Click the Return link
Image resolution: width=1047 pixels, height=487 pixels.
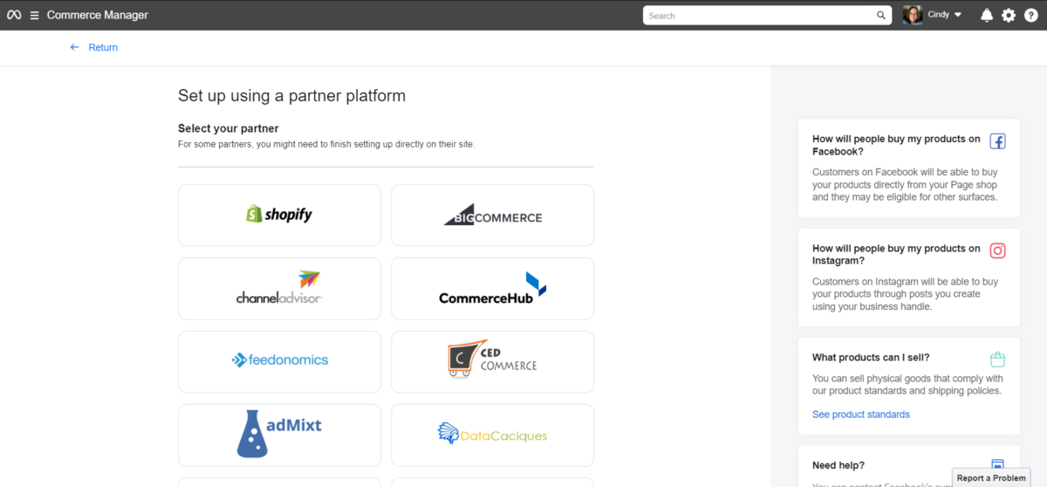tap(103, 47)
